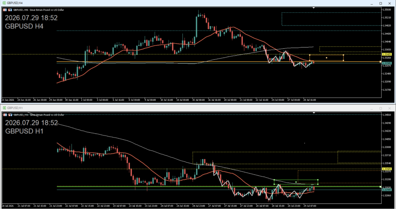Click the "GBPUSD H4" large chart label

tap(24, 26)
